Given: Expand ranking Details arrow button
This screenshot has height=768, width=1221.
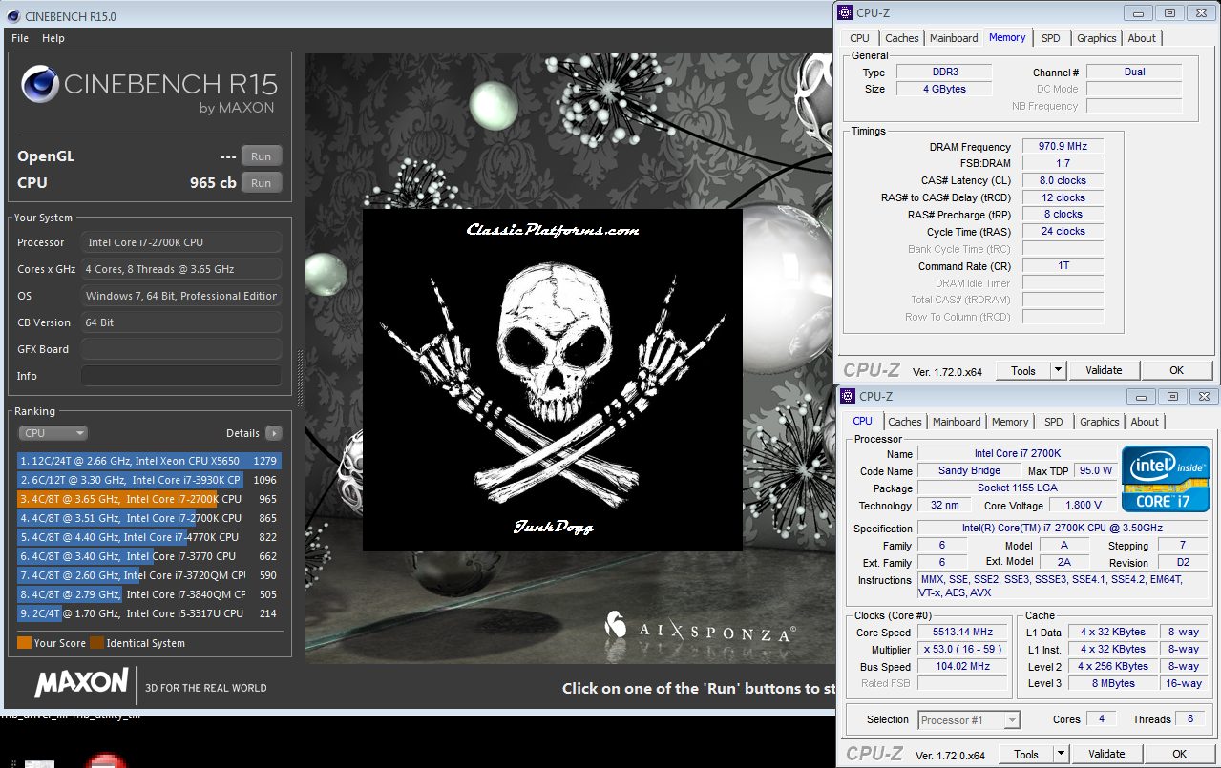Looking at the screenshot, I should tap(274, 433).
